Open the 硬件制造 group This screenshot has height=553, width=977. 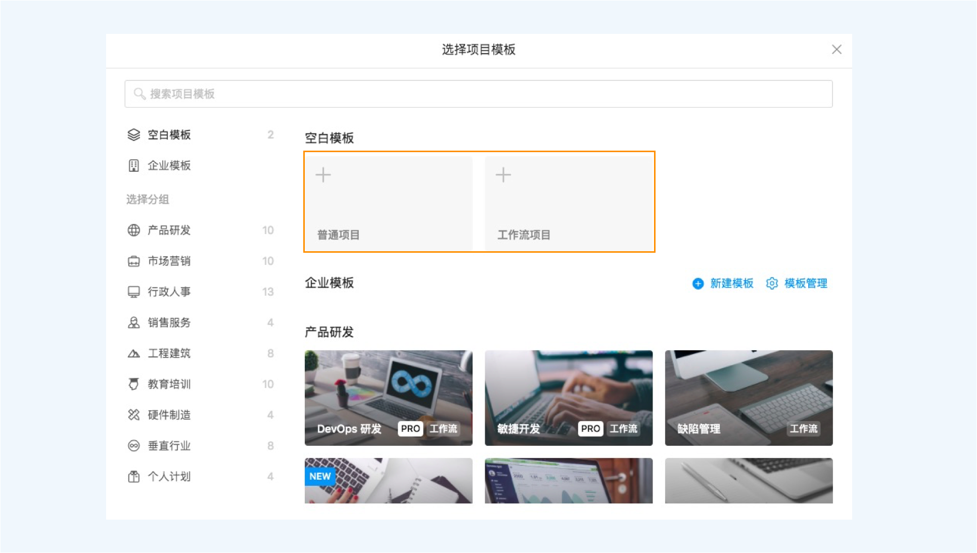pos(201,415)
